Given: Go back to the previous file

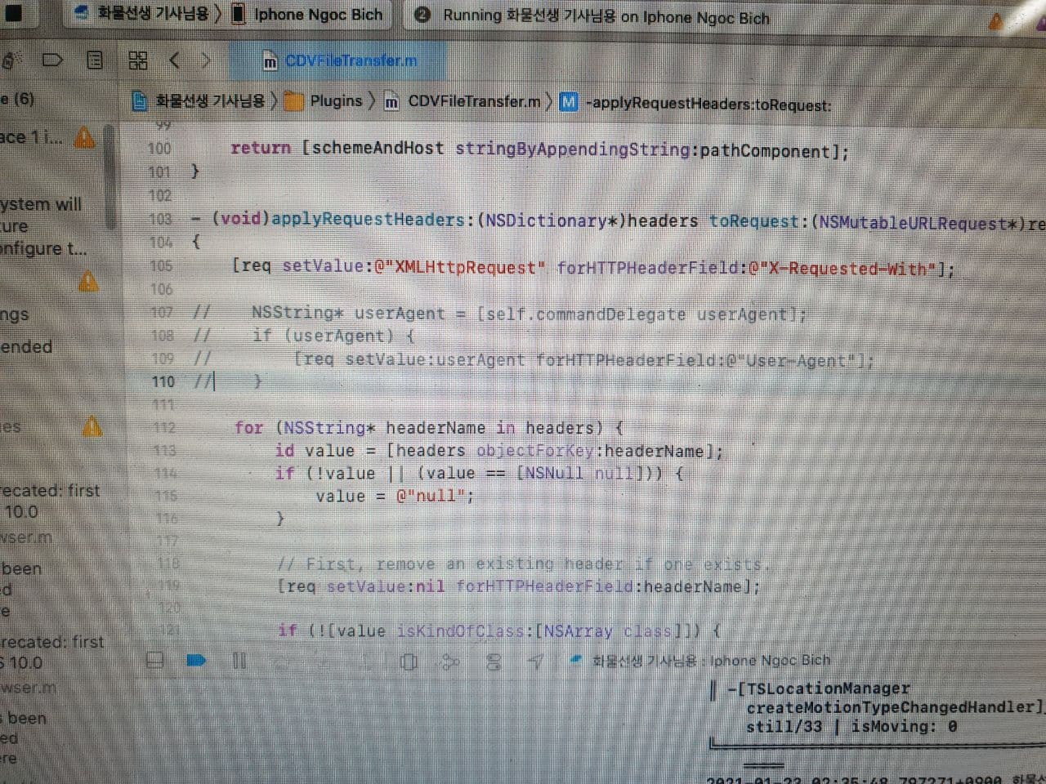Looking at the screenshot, I should pos(174,60).
